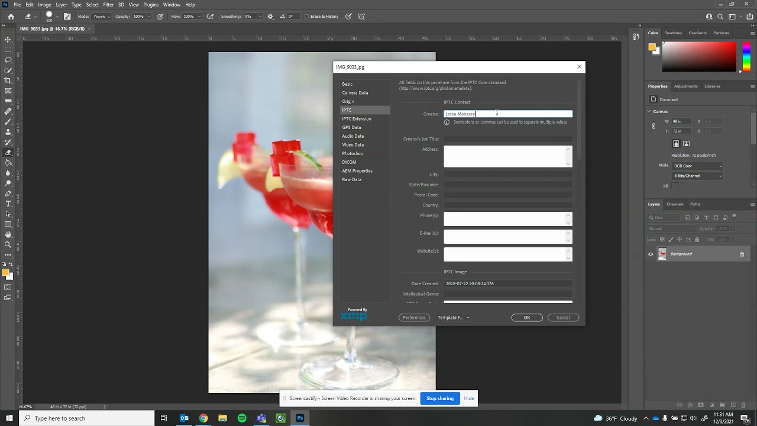Screen dimensions: 757x426
Task: Open the brush settings panel icon
Action: (x=67, y=17)
